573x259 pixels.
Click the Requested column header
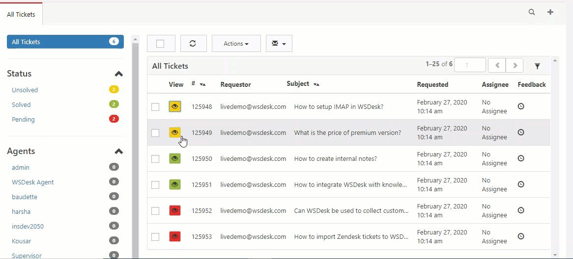432,85
